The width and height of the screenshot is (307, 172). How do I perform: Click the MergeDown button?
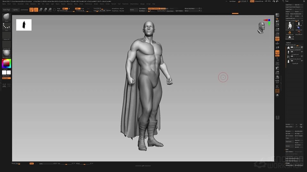pos(289,165)
